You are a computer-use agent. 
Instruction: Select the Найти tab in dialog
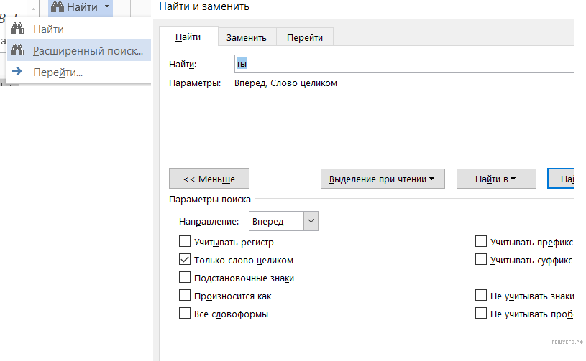[x=188, y=37]
